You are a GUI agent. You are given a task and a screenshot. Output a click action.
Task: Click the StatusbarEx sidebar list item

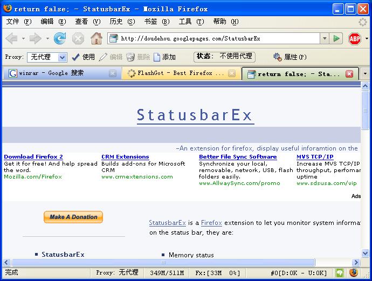pyautogui.click(x=63, y=255)
